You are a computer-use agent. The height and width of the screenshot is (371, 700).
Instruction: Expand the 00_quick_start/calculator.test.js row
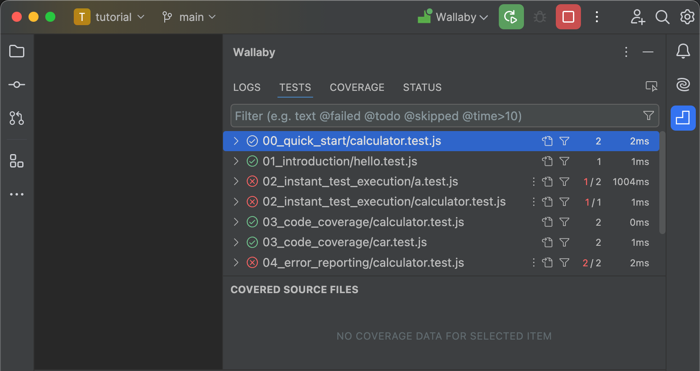tap(236, 141)
